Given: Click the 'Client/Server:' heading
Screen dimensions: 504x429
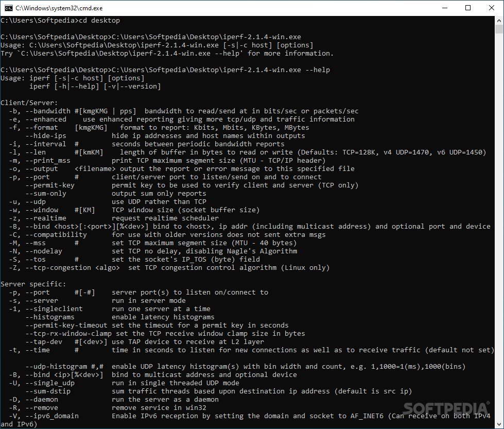Looking at the screenshot, I should pyautogui.click(x=29, y=103).
